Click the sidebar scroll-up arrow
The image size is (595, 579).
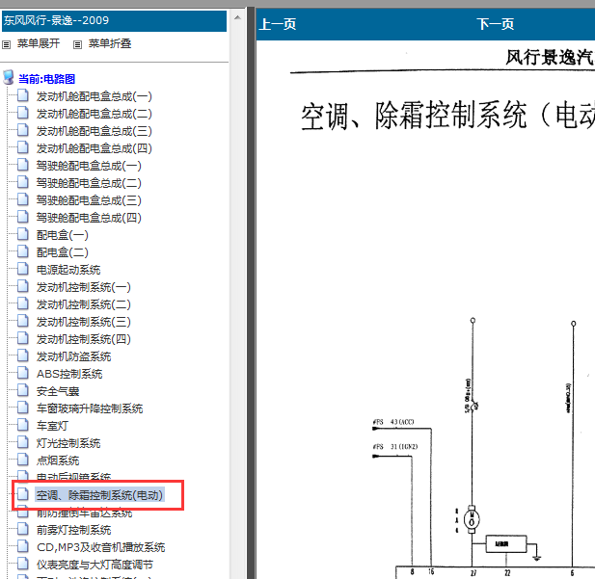[x=237, y=17]
